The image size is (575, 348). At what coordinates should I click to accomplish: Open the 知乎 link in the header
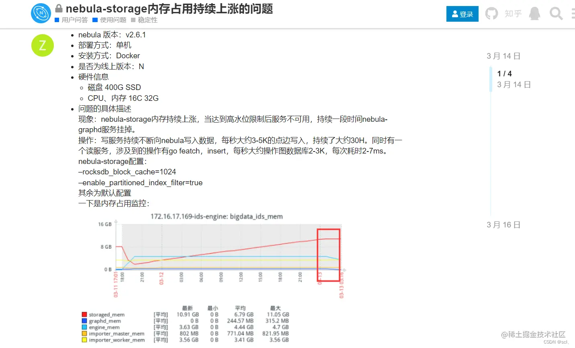(x=513, y=13)
